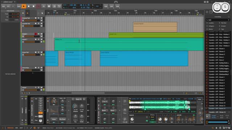
Task: Start playback with the orange play button
Action: pos(24,6)
